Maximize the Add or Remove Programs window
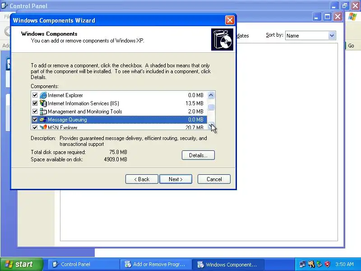Screen dimensions: 361x271 327,17
